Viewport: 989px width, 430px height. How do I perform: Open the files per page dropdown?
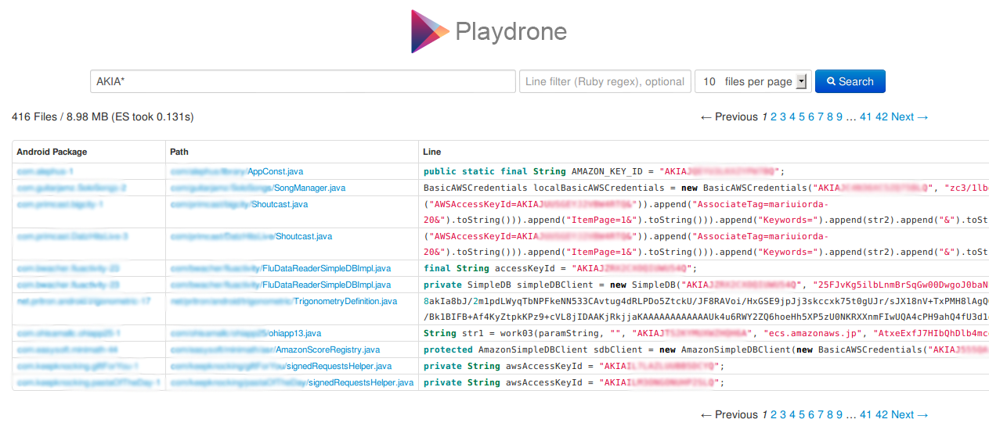point(800,81)
